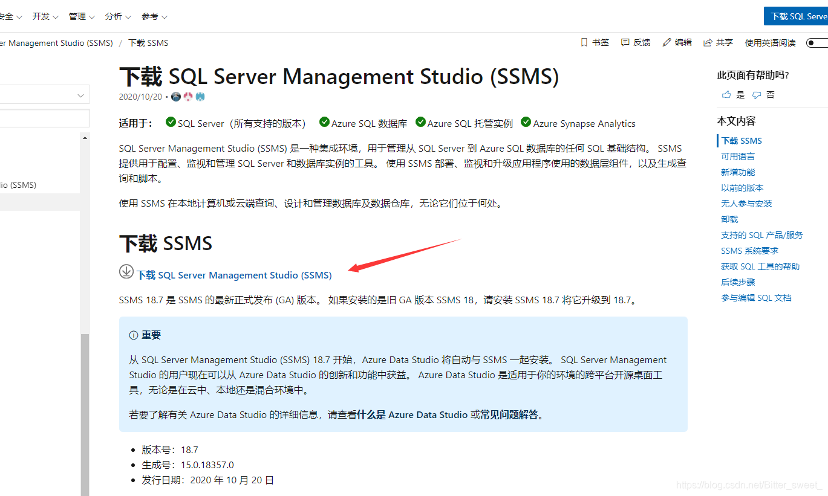Click the contributor avatar beside the date
The width and height of the screenshot is (828, 496).
point(176,97)
